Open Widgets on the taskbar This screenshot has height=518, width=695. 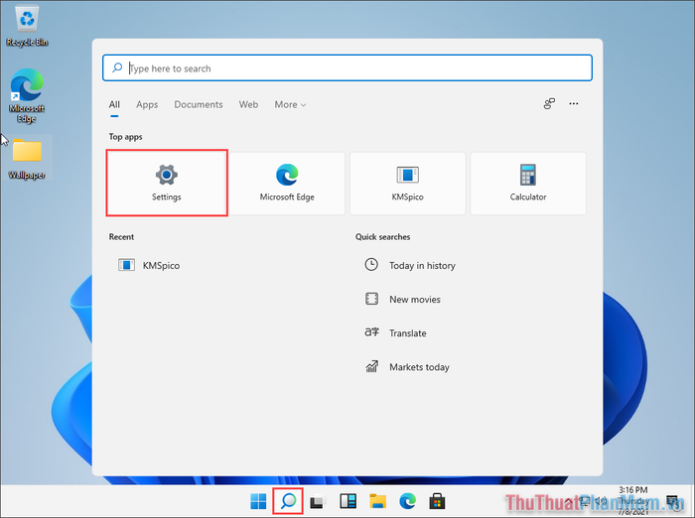coord(347,501)
